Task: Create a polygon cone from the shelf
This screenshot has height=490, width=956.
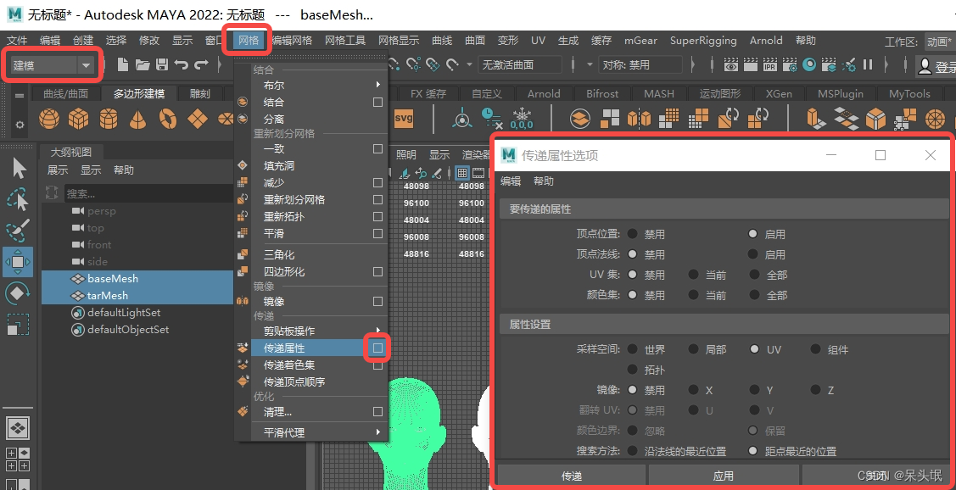Action: 137,118
